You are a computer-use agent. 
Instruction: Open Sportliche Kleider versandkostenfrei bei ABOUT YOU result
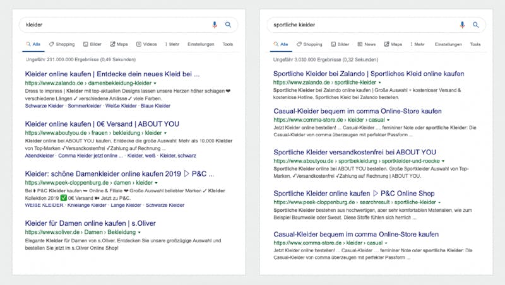click(x=355, y=152)
